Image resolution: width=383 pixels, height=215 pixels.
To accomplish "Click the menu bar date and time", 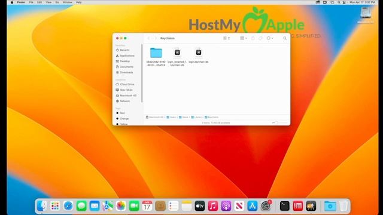I will (x=362, y=2).
